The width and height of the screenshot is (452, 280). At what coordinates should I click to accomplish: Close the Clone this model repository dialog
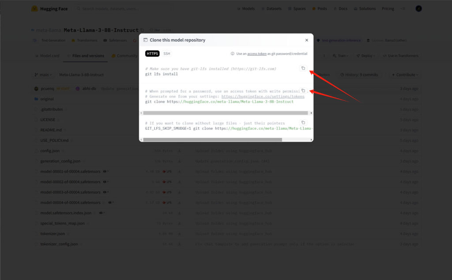[x=306, y=40]
